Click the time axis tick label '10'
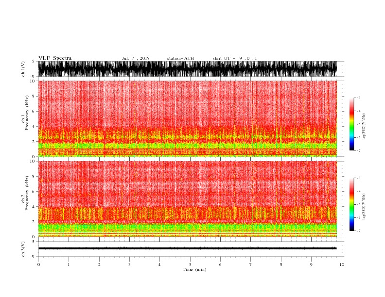The image size is (385, 297). pos(342,264)
